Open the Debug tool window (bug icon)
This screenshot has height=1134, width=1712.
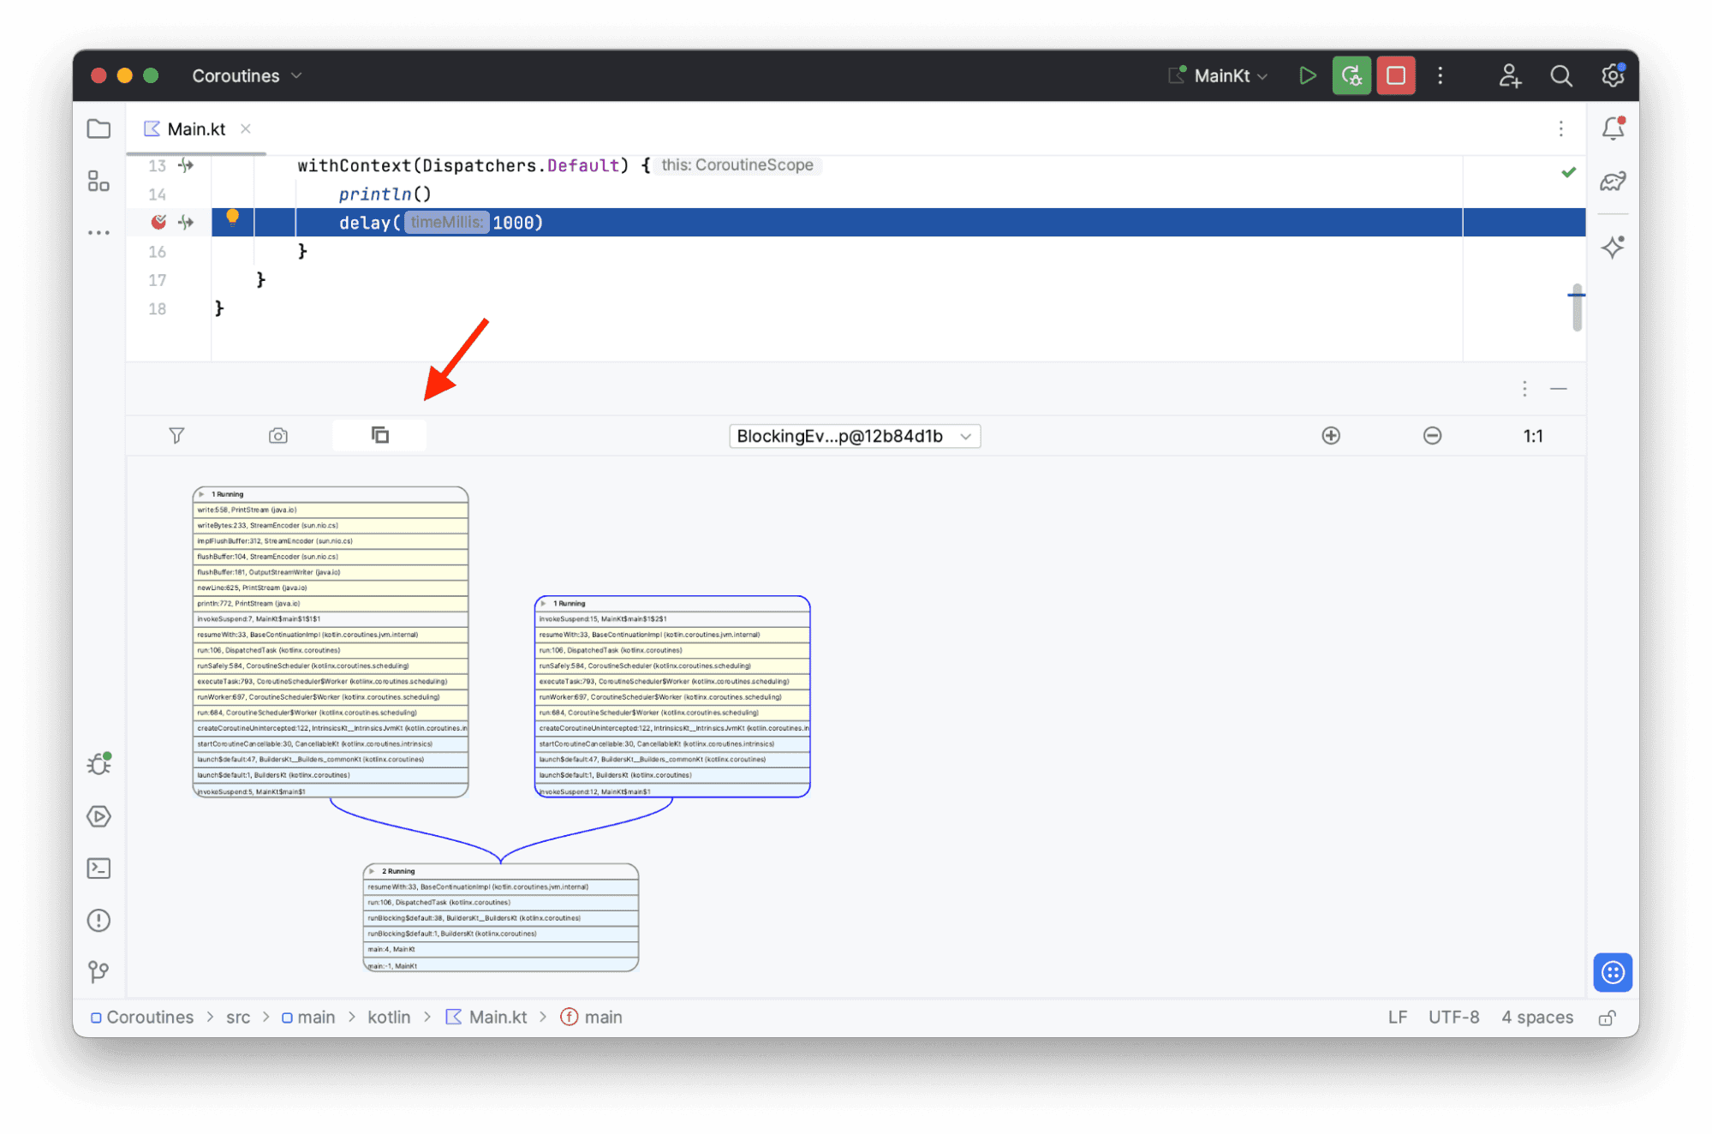click(98, 763)
